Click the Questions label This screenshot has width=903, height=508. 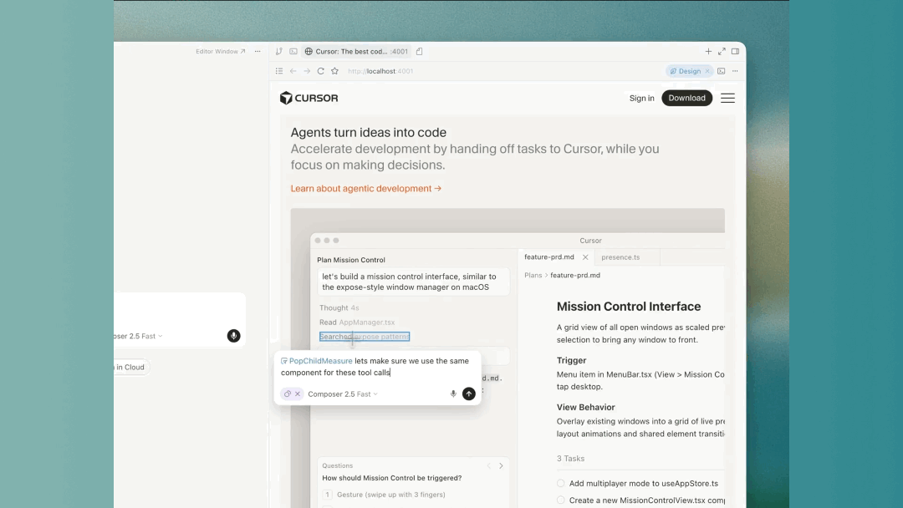pyautogui.click(x=338, y=465)
